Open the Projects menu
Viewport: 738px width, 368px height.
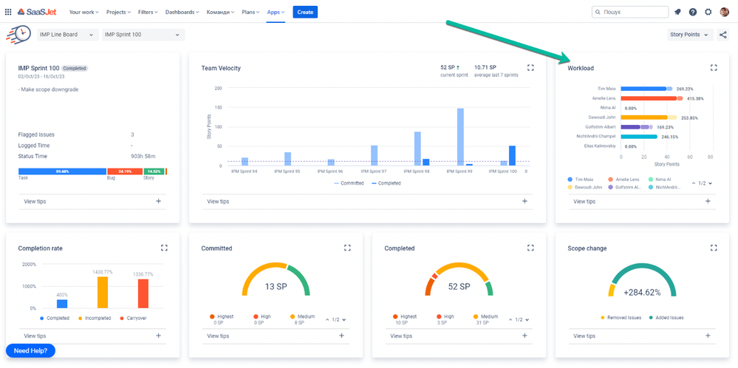pos(118,12)
